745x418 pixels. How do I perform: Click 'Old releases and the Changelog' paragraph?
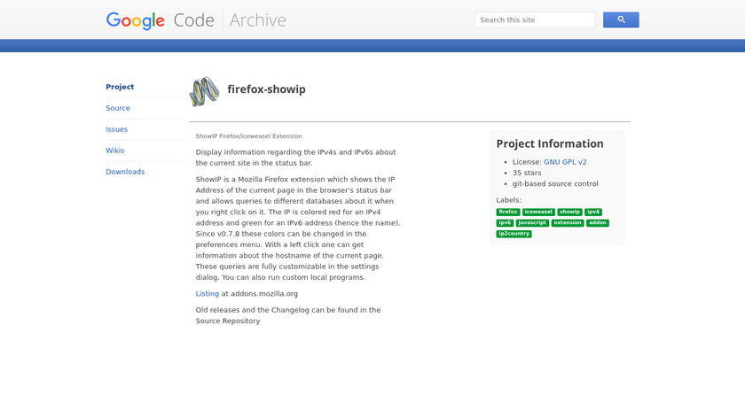coord(288,315)
